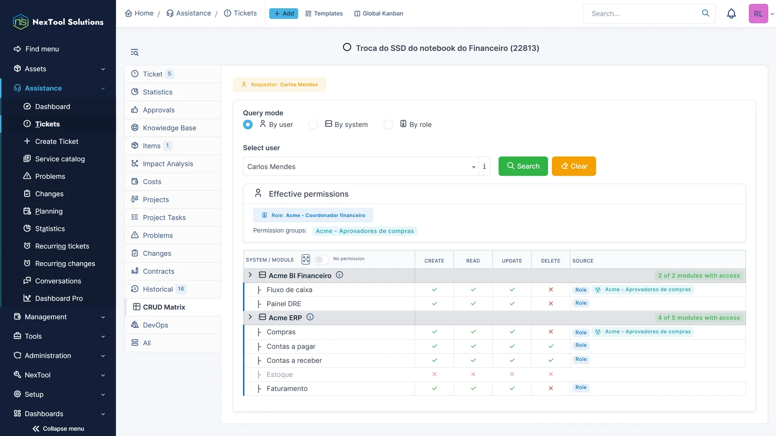Expand the Management sidebar section
776x436 pixels.
click(58, 317)
